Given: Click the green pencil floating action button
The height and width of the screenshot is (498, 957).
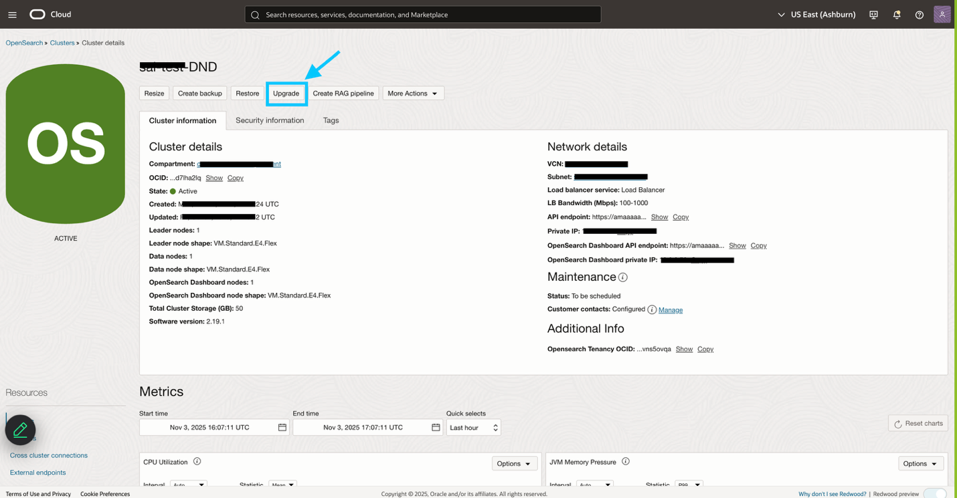Looking at the screenshot, I should click(x=20, y=430).
